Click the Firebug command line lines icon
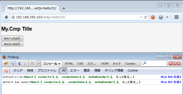The height and width of the screenshot is (94, 183). click(32, 63)
